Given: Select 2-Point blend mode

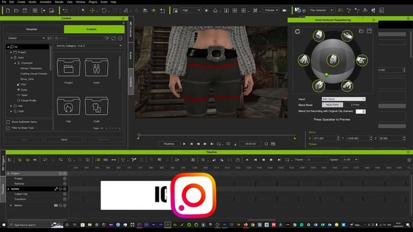Looking at the screenshot, I should [x=355, y=104].
